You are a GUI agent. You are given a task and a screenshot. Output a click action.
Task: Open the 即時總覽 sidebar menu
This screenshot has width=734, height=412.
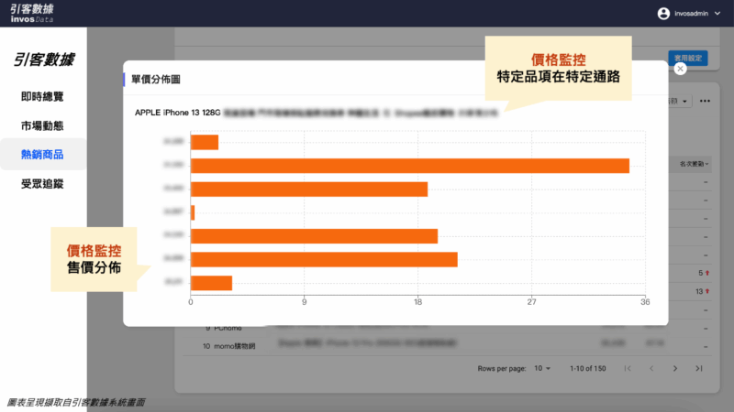coord(42,96)
